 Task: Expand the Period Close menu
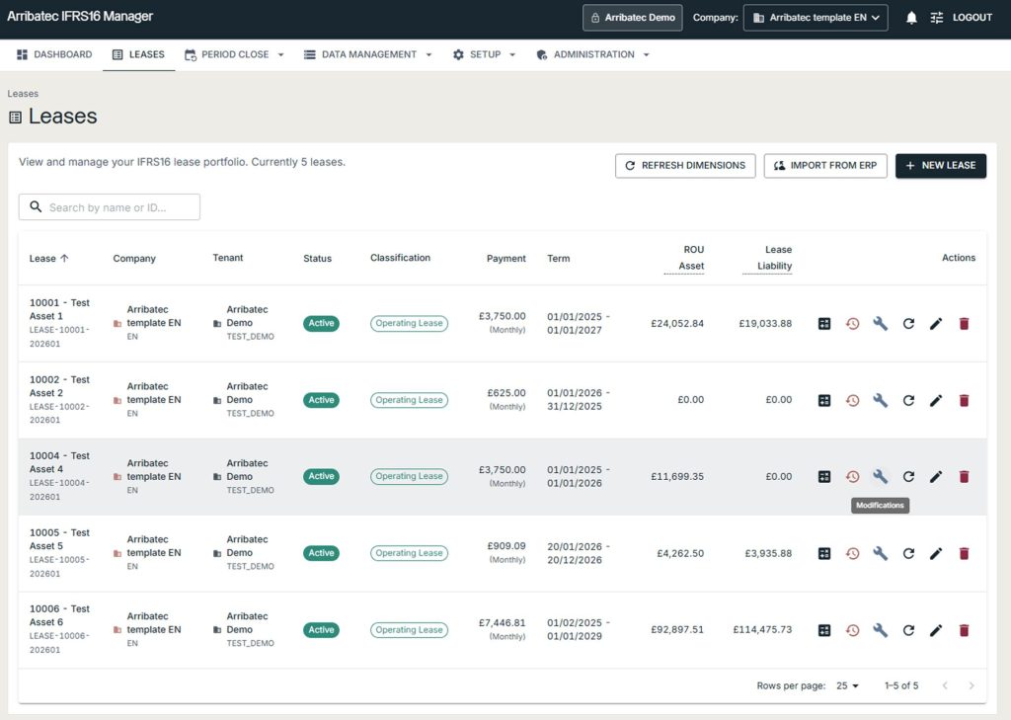click(234, 55)
